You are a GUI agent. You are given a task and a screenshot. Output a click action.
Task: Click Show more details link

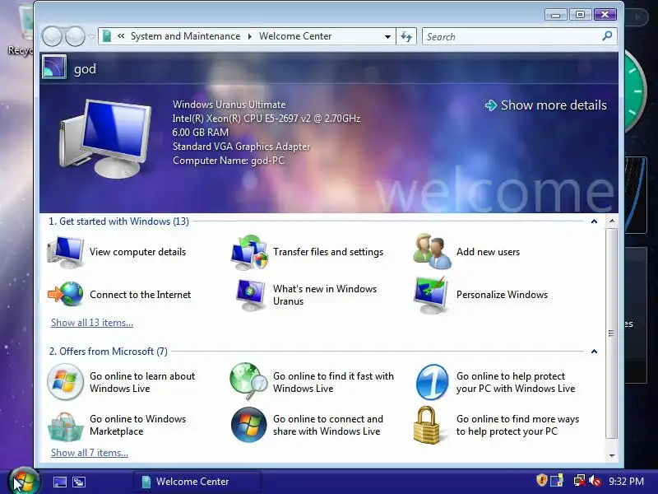pos(545,105)
